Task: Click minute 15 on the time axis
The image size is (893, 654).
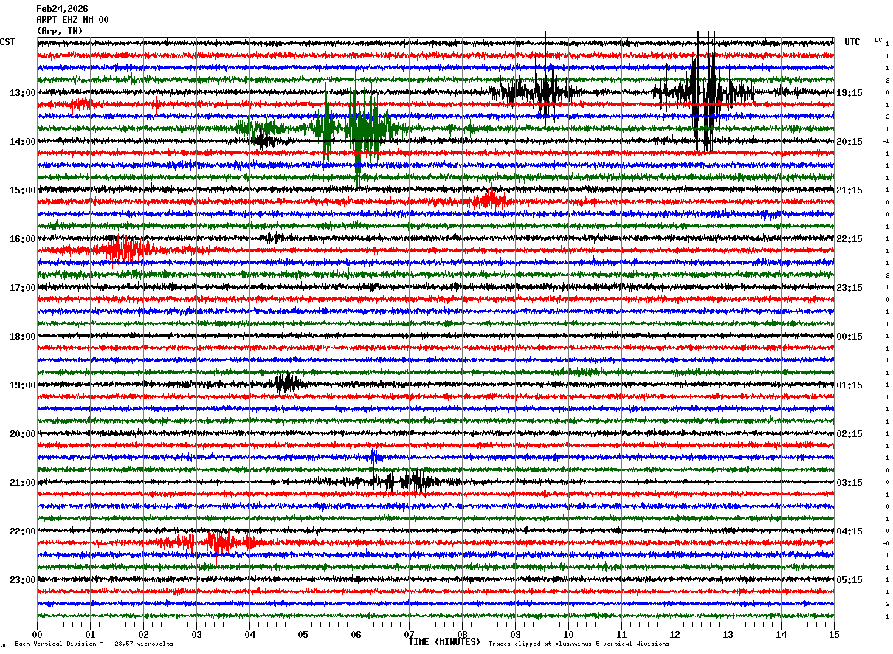Action: 834,634
